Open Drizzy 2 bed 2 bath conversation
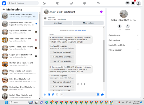The width and height of the screenshot is (144, 105). (19, 72)
